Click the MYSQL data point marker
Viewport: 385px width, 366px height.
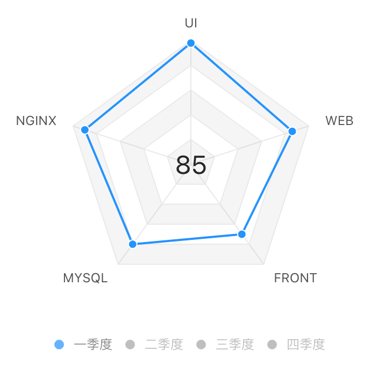[x=133, y=244]
